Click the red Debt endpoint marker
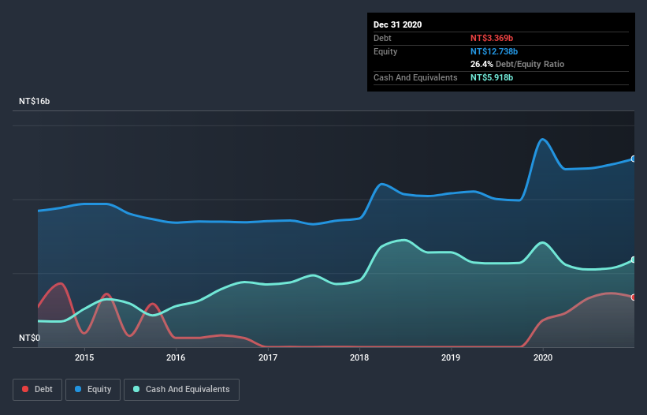 click(634, 297)
